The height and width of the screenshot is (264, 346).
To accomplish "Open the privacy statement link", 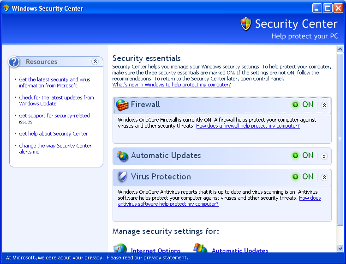I will [x=165, y=258].
